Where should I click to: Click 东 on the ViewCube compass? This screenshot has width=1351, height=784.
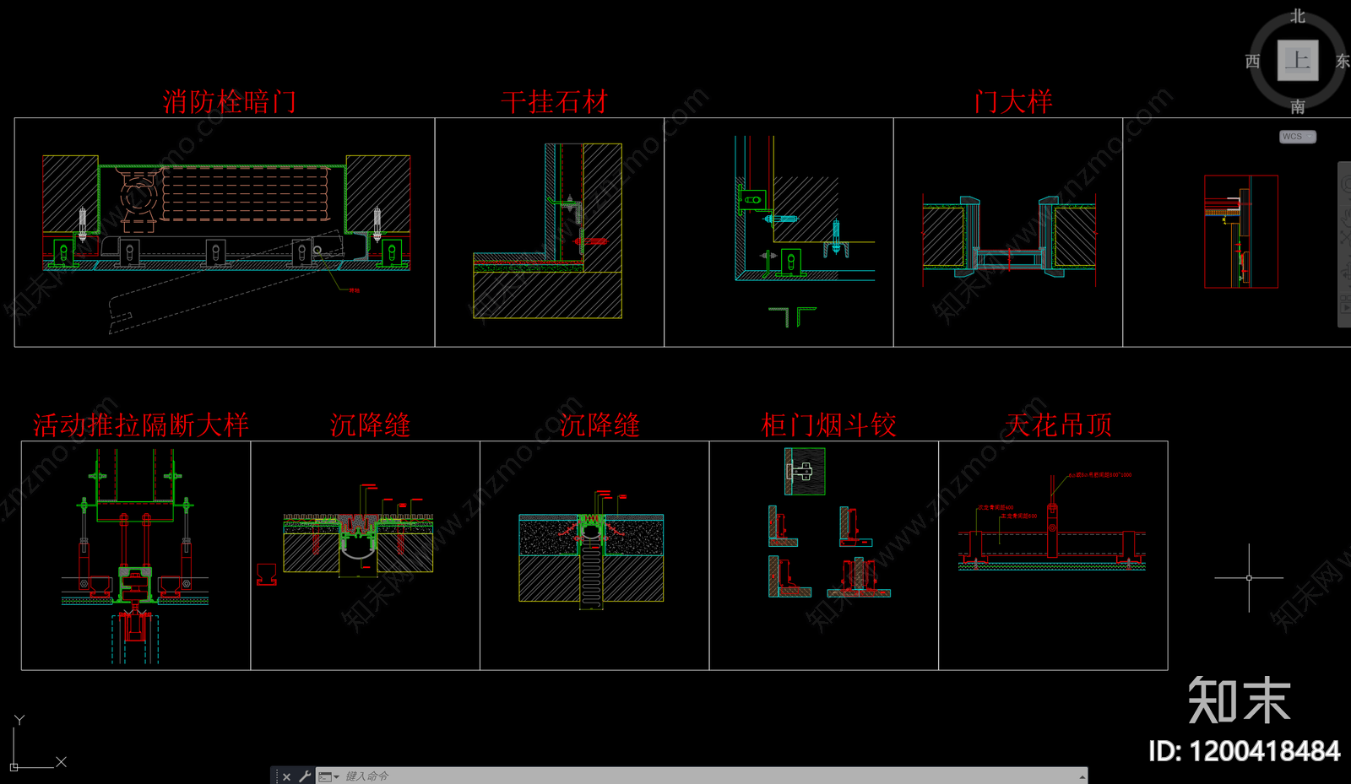coord(1343,61)
